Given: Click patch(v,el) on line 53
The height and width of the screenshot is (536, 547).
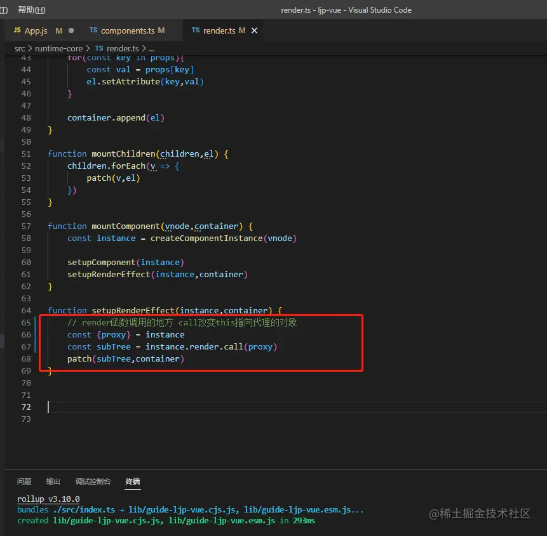Looking at the screenshot, I should point(113,178).
